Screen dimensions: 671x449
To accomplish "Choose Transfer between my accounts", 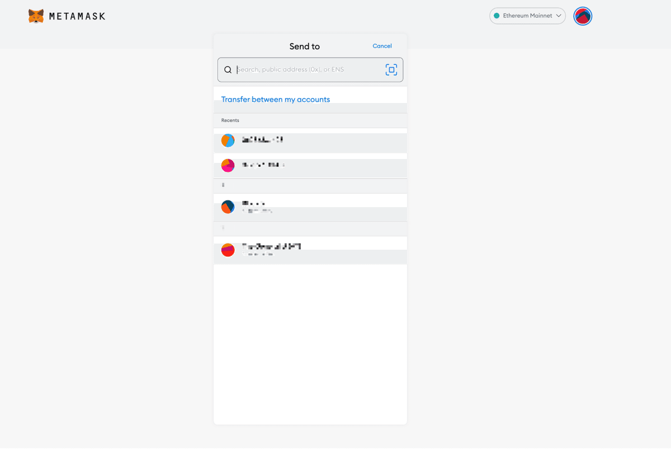I will pyautogui.click(x=276, y=100).
